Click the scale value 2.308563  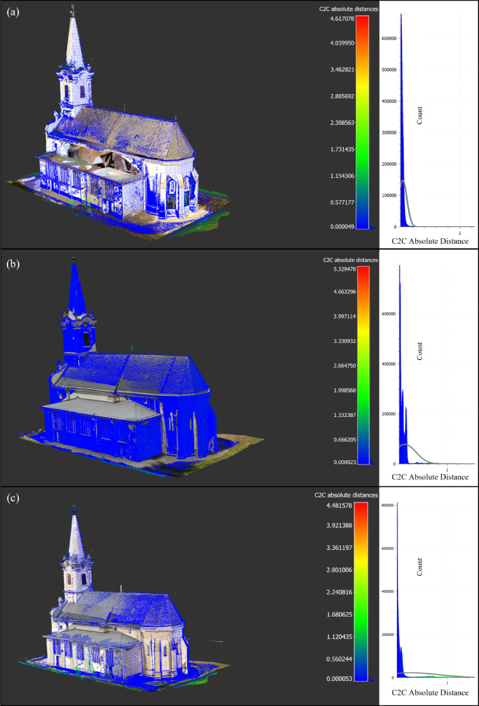coord(342,123)
